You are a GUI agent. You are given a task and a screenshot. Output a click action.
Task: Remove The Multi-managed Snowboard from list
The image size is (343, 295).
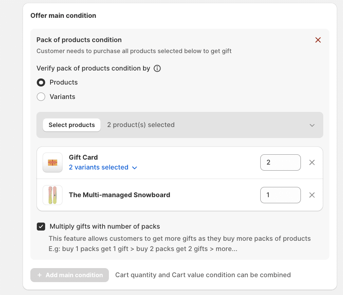[x=312, y=195]
